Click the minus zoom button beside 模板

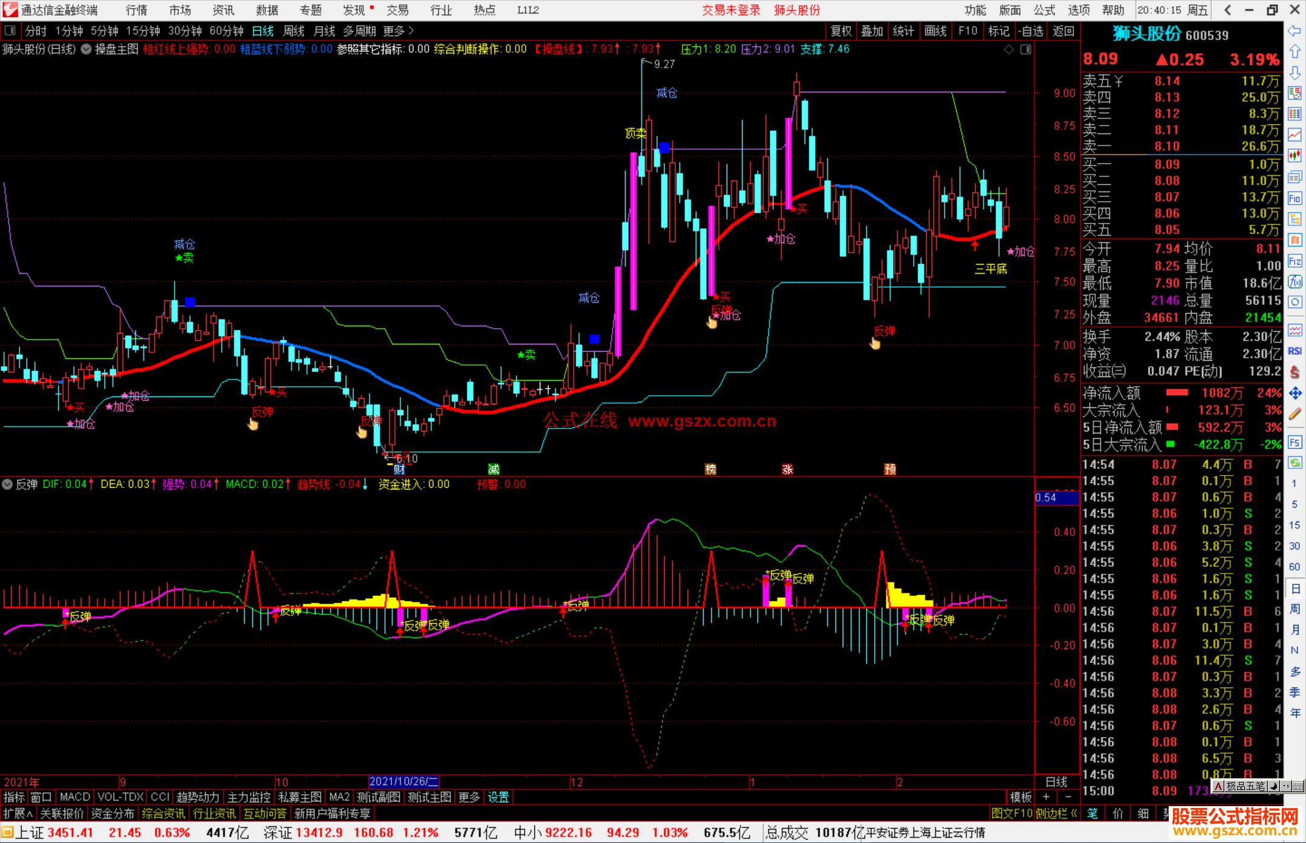(x=1068, y=797)
